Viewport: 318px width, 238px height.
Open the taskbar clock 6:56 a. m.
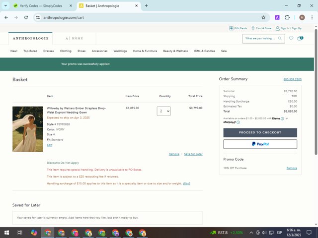(294, 233)
